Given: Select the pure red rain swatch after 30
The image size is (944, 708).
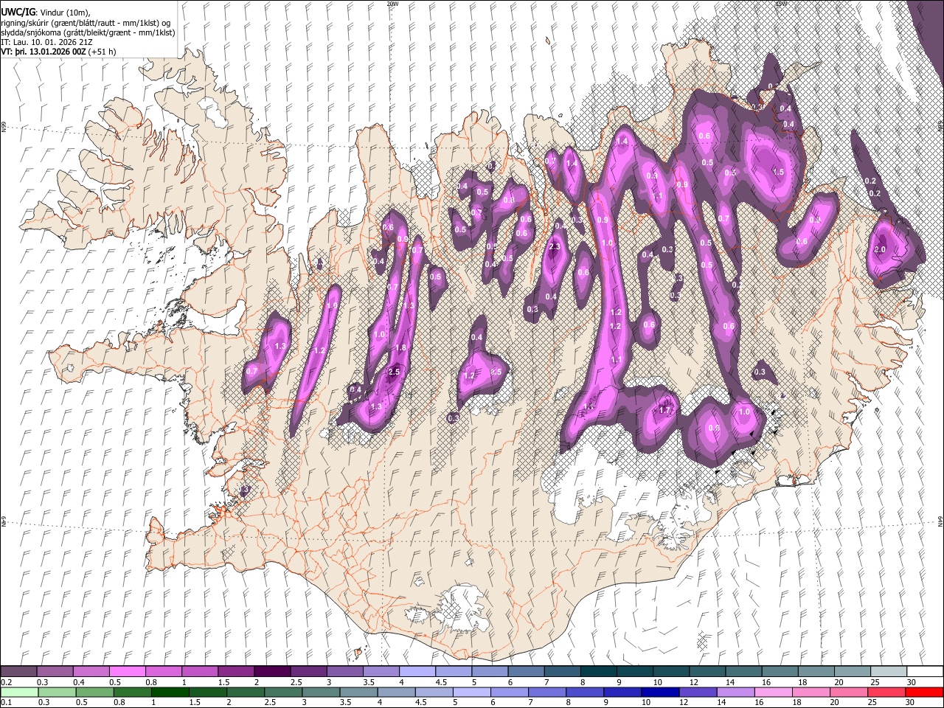Looking at the screenshot, I should coord(925,692).
